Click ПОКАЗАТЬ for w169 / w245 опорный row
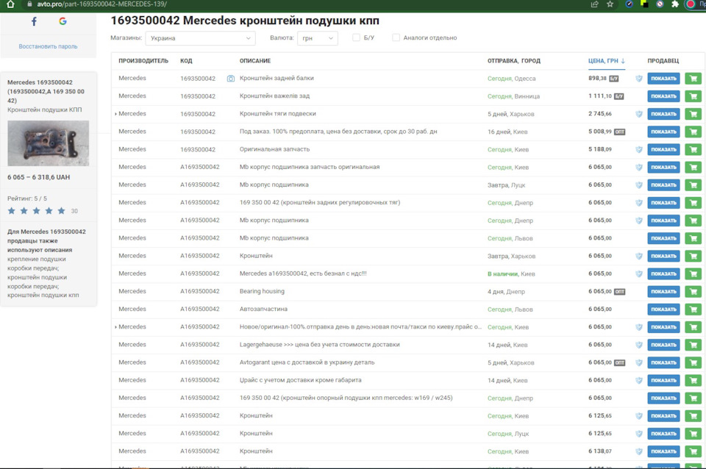706x469 pixels. pos(663,398)
